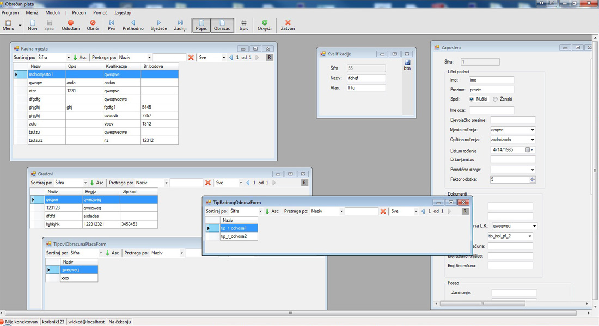
Task: Select the Muški radio button
Action: [x=472, y=99]
